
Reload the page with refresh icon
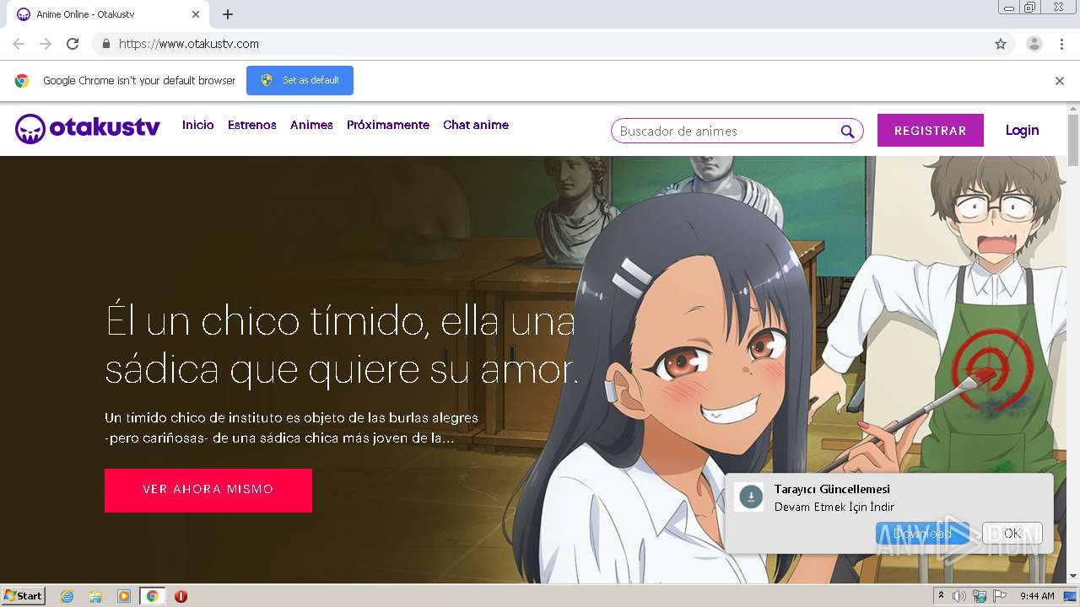(73, 44)
